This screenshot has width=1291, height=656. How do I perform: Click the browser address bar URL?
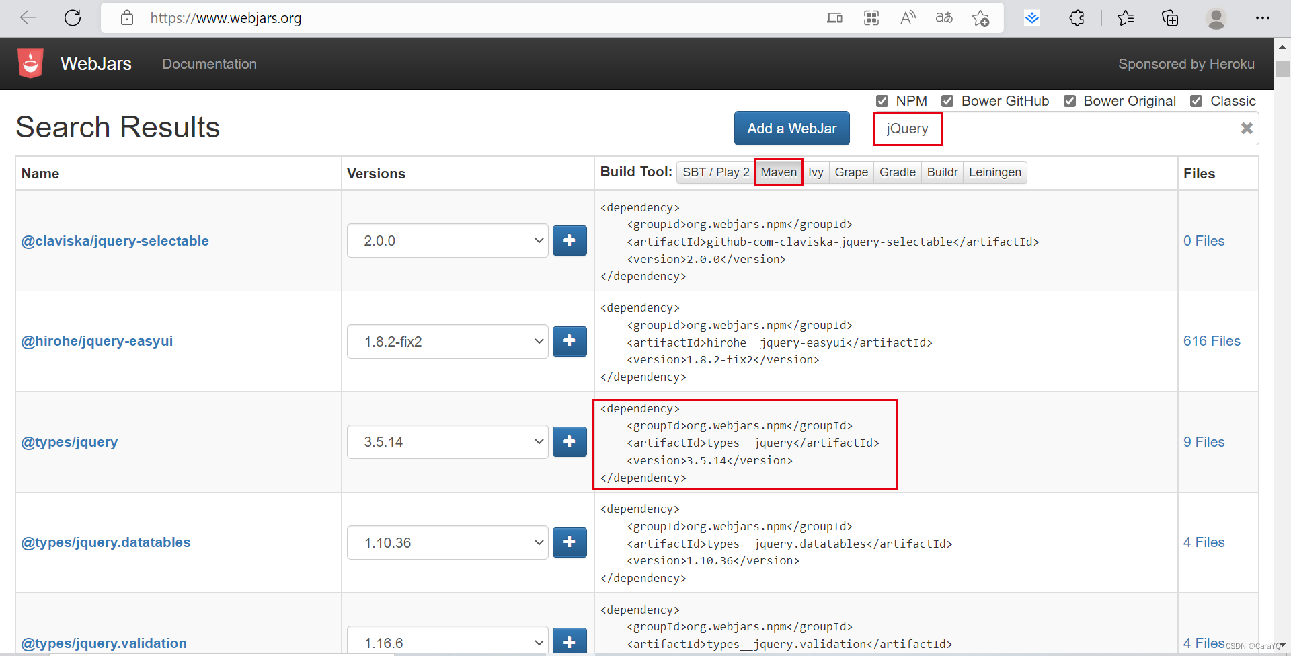tap(226, 18)
